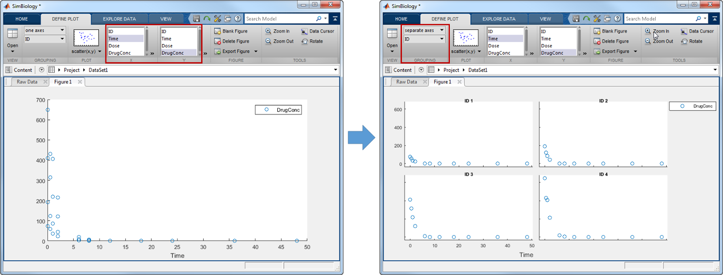Open the ID grouping dropdown in the left window
The height and width of the screenshot is (275, 723).
pyautogui.click(x=45, y=39)
